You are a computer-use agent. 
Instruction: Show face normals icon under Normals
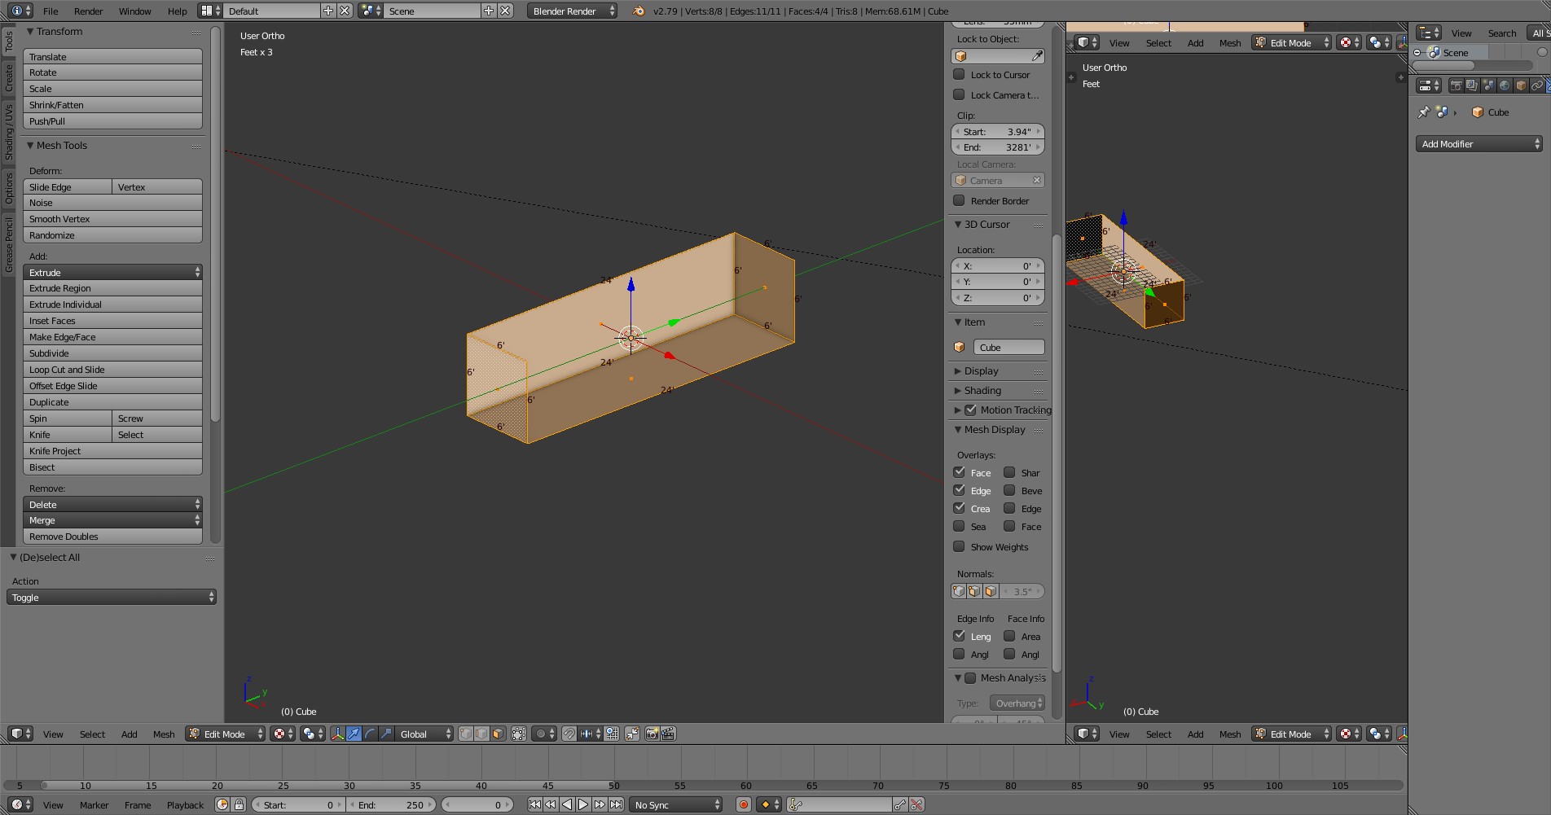tap(991, 591)
